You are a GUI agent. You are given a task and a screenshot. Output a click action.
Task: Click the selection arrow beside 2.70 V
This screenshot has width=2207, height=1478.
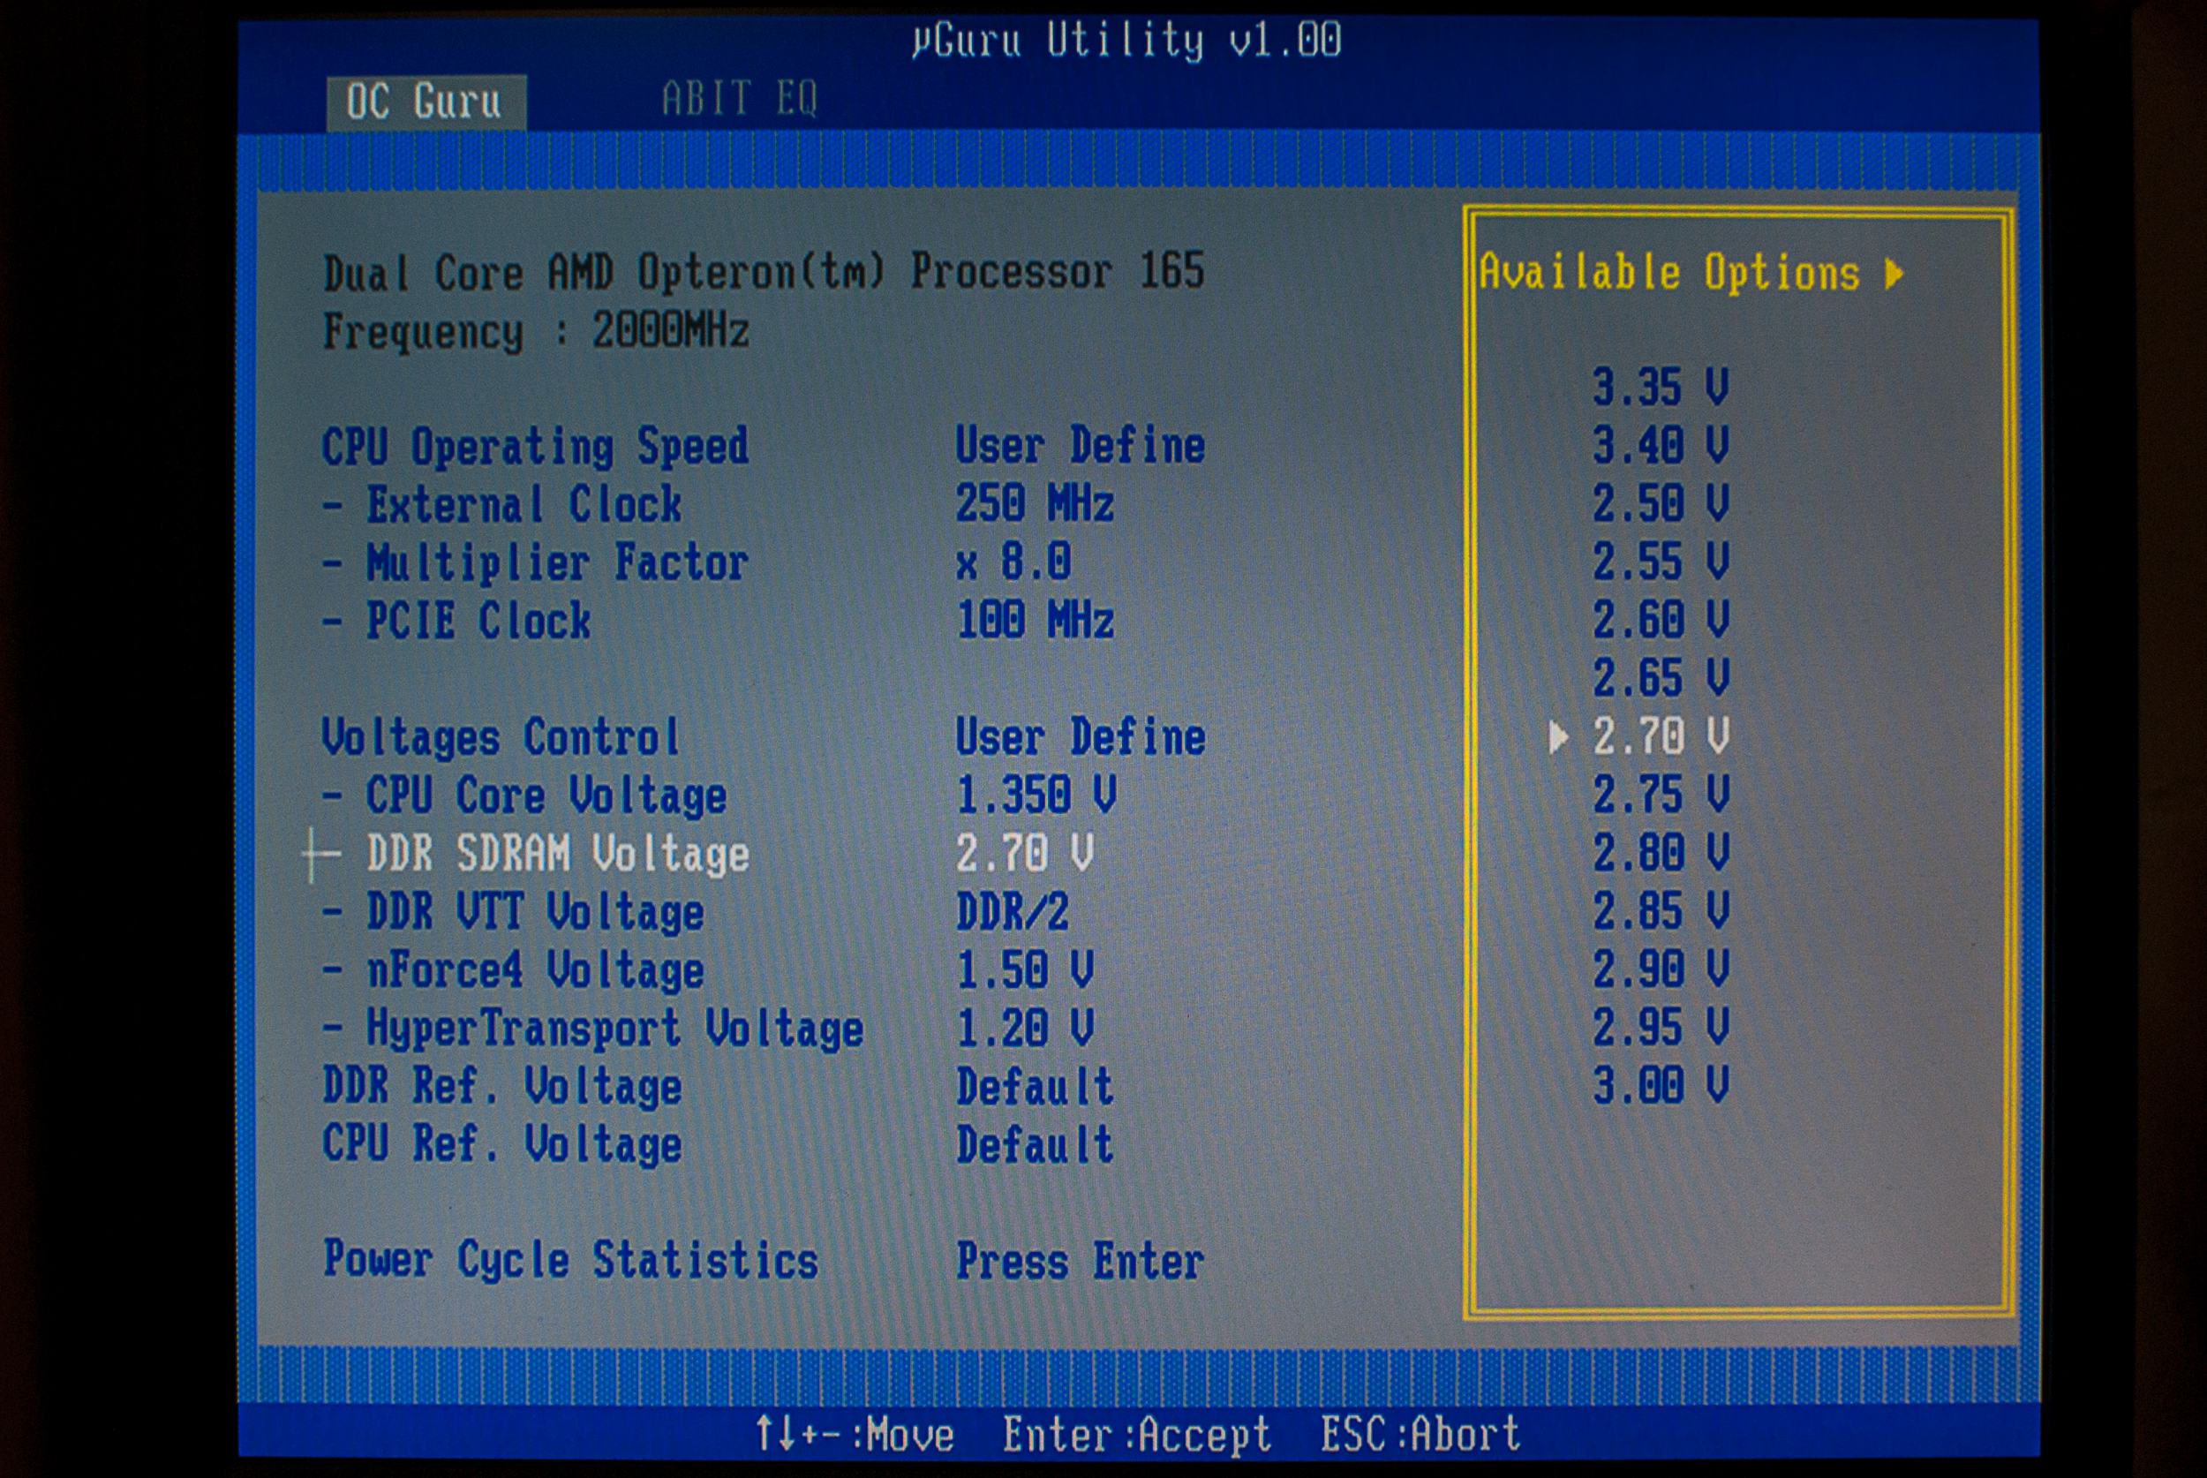click(x=1559, y=737)
